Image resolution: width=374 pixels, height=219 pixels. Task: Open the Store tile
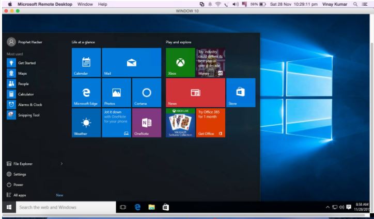[240, 93]
